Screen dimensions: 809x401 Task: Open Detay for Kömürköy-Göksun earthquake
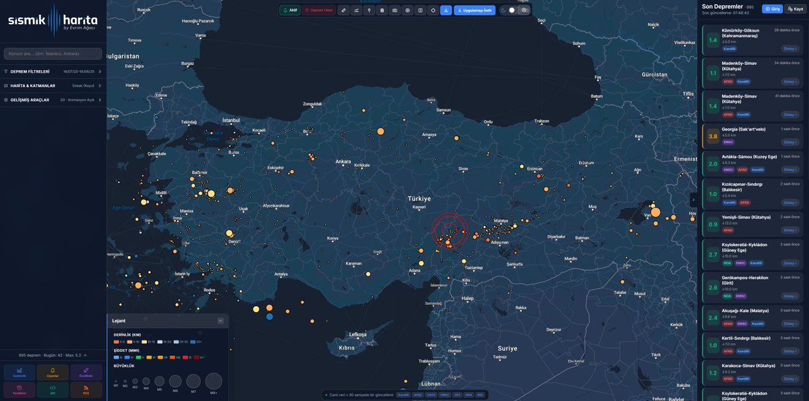point(790,49)
